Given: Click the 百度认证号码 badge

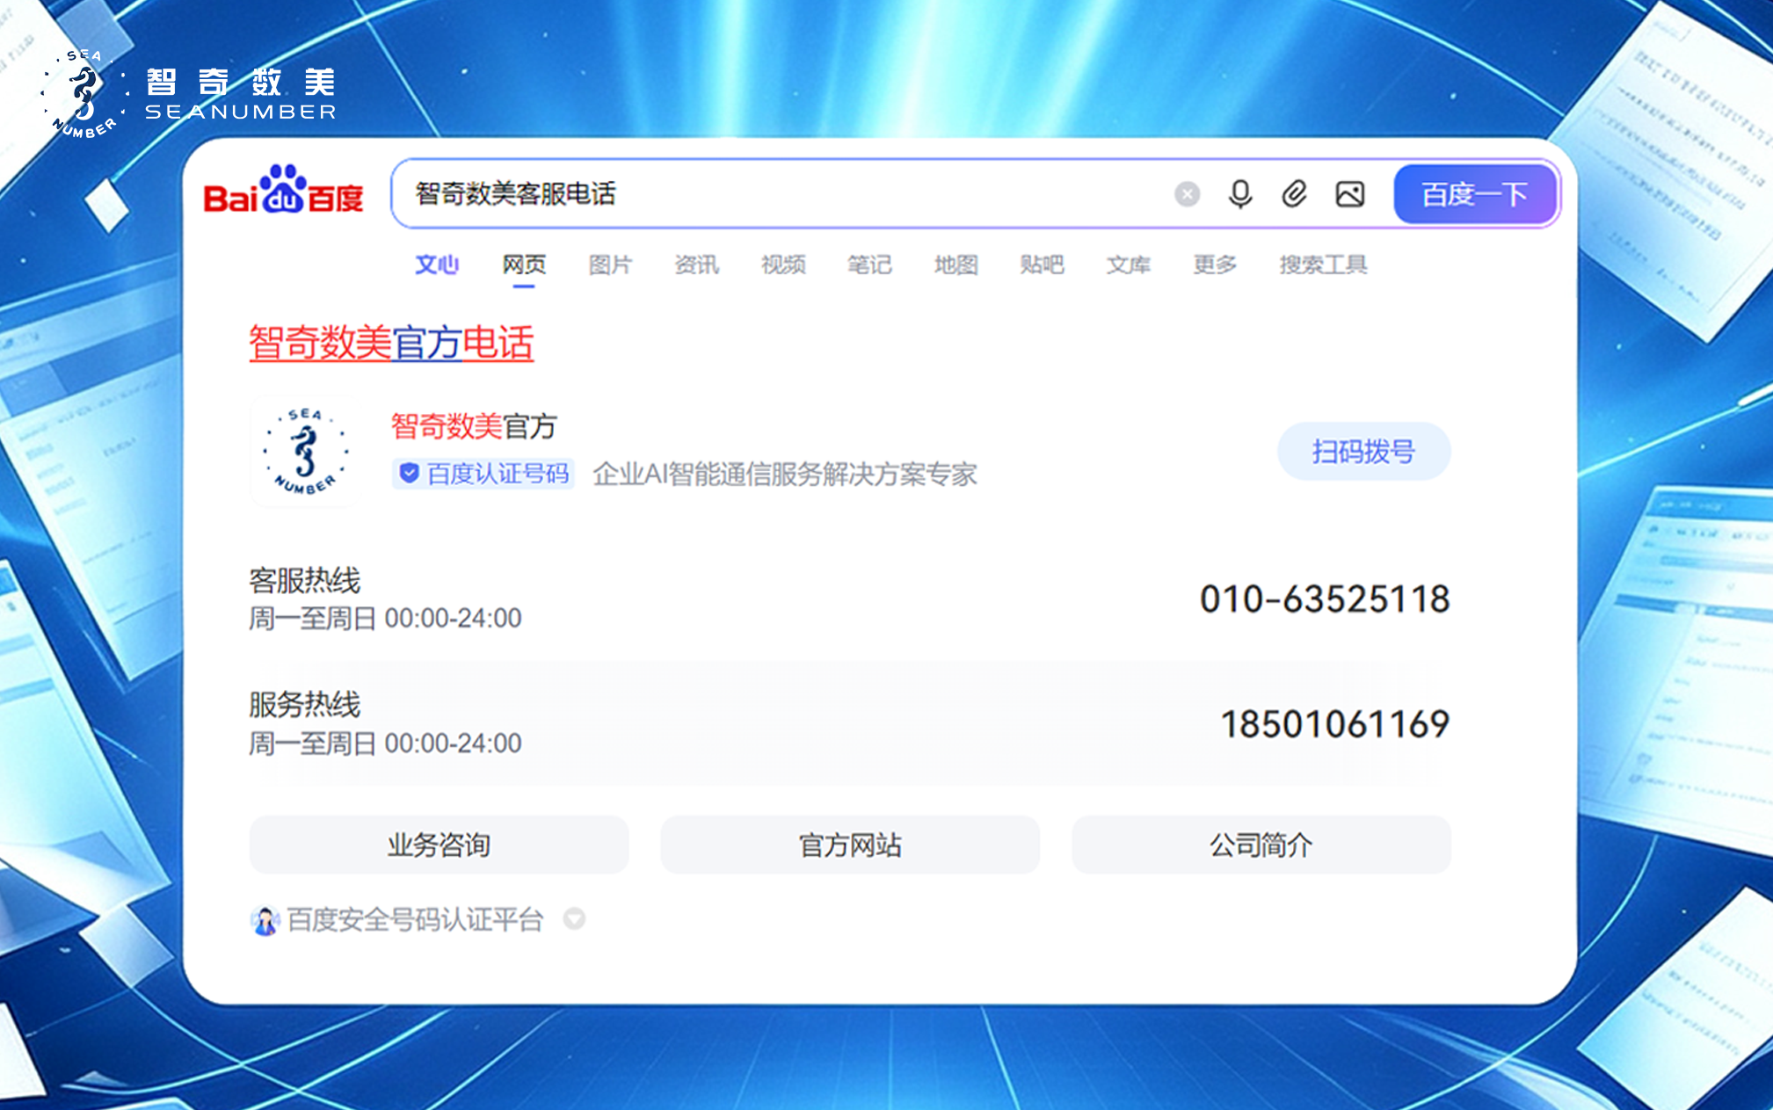Looking at the screenshot, I should coord(483,474).
